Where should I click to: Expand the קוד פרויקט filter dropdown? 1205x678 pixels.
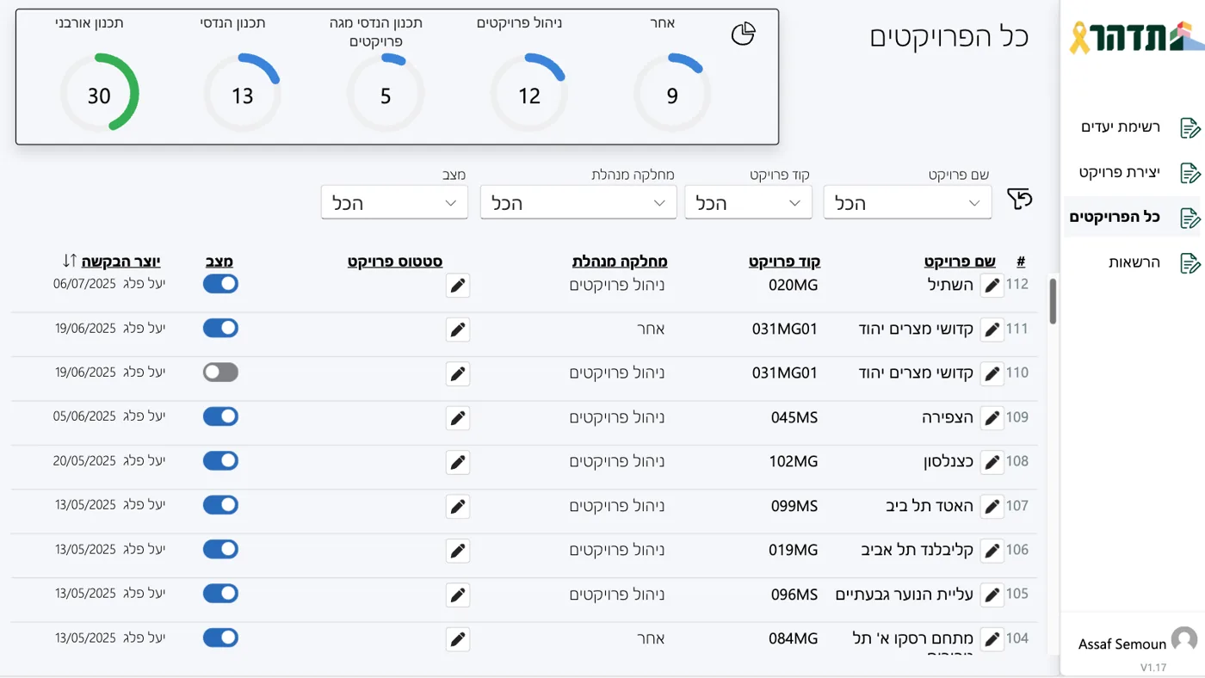[748, 202]
